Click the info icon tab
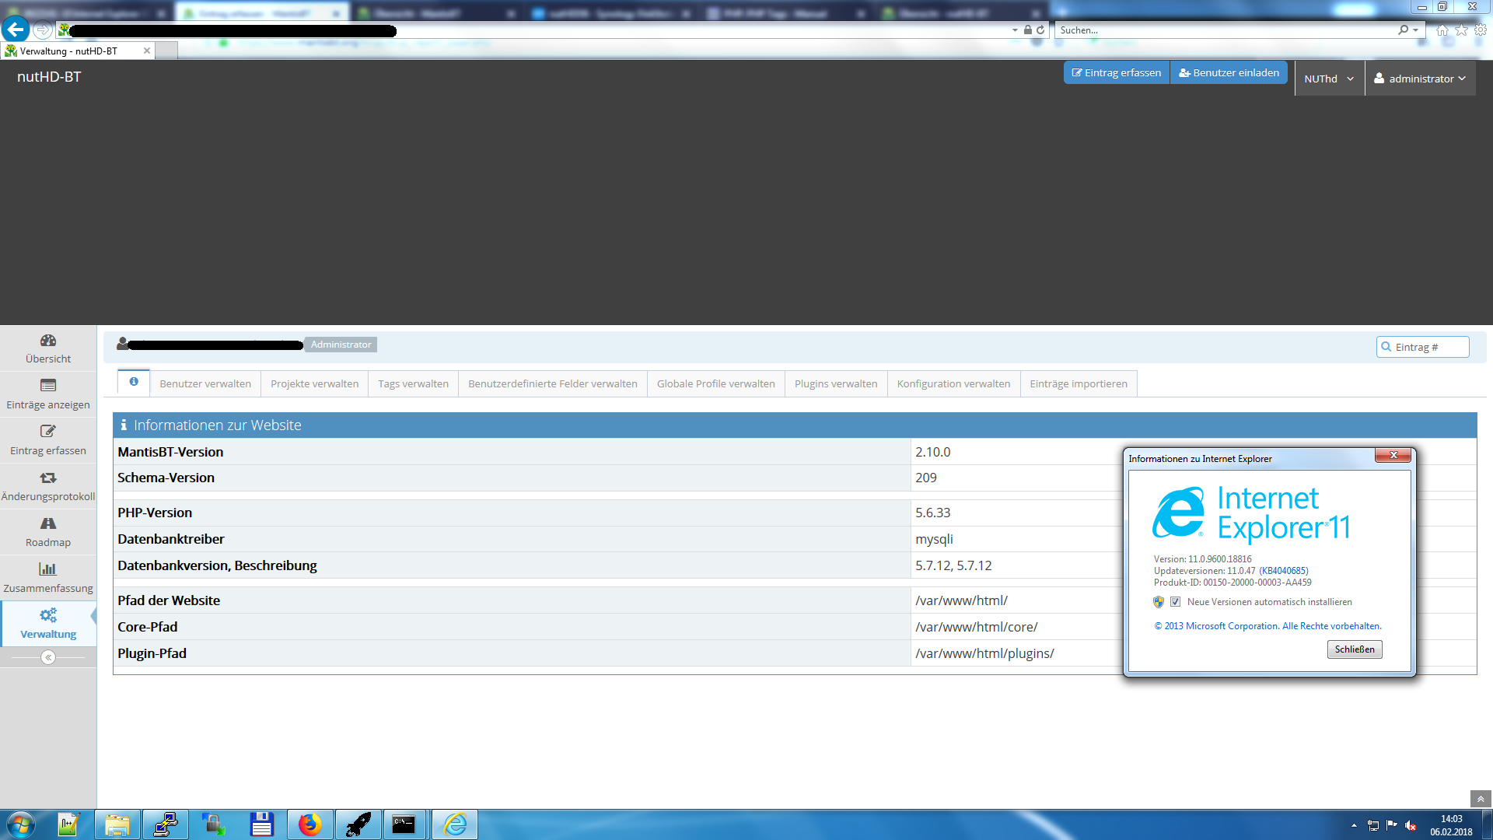1493x840 pixels. click(134, 382)
